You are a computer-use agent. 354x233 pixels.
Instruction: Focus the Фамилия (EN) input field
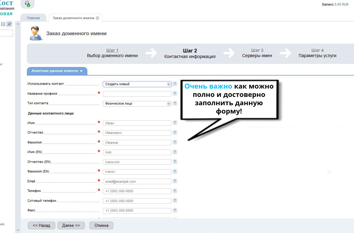tap(137, 172)
